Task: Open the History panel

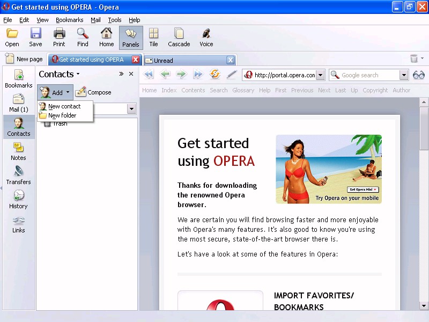Action: (x=18, y=200)
